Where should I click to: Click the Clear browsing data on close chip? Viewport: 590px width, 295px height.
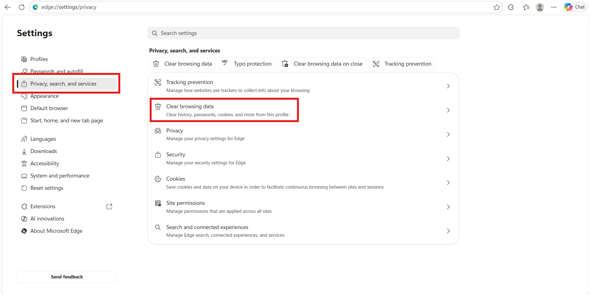(322, 64)
